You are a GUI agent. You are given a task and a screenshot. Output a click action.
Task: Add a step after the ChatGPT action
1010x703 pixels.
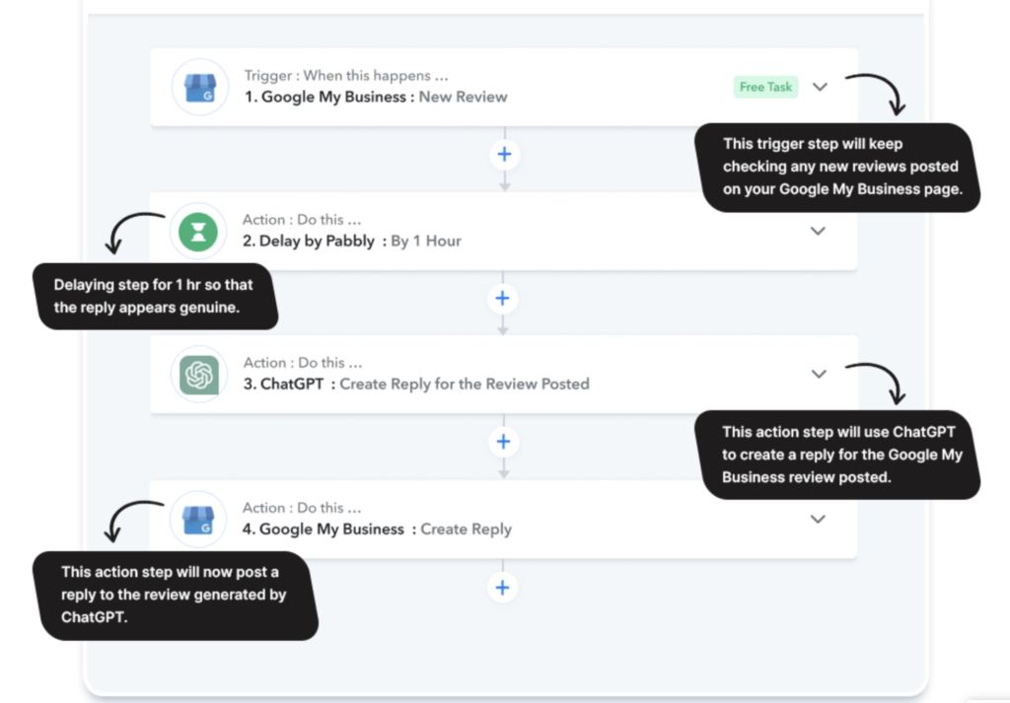pyautogui.click(x=504, y=443)
